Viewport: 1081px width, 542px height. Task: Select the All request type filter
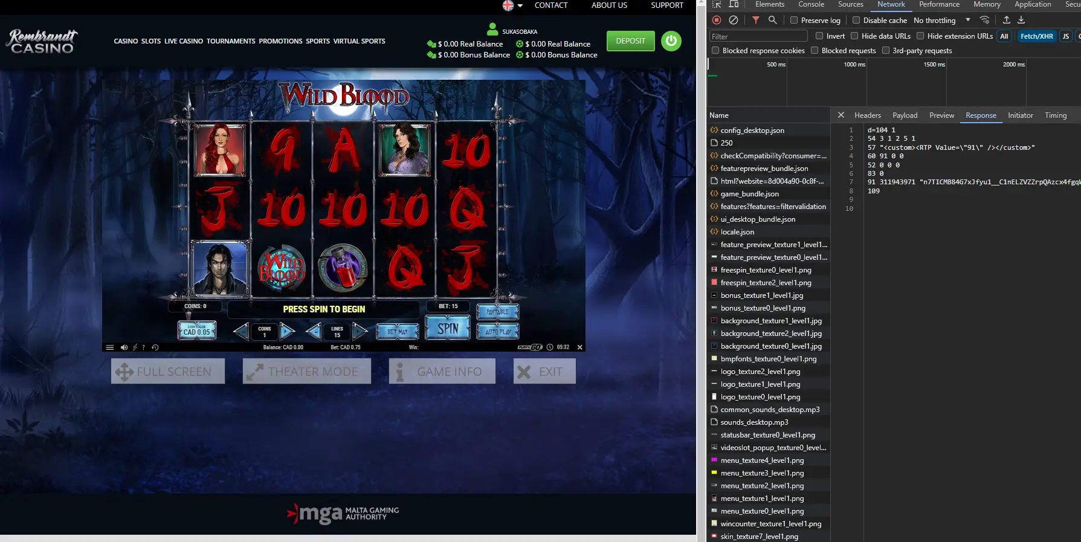pos(1004,36)
